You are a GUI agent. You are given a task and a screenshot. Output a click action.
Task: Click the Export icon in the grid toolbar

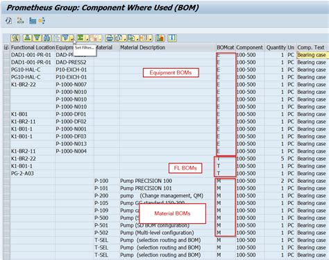(131, 38)
